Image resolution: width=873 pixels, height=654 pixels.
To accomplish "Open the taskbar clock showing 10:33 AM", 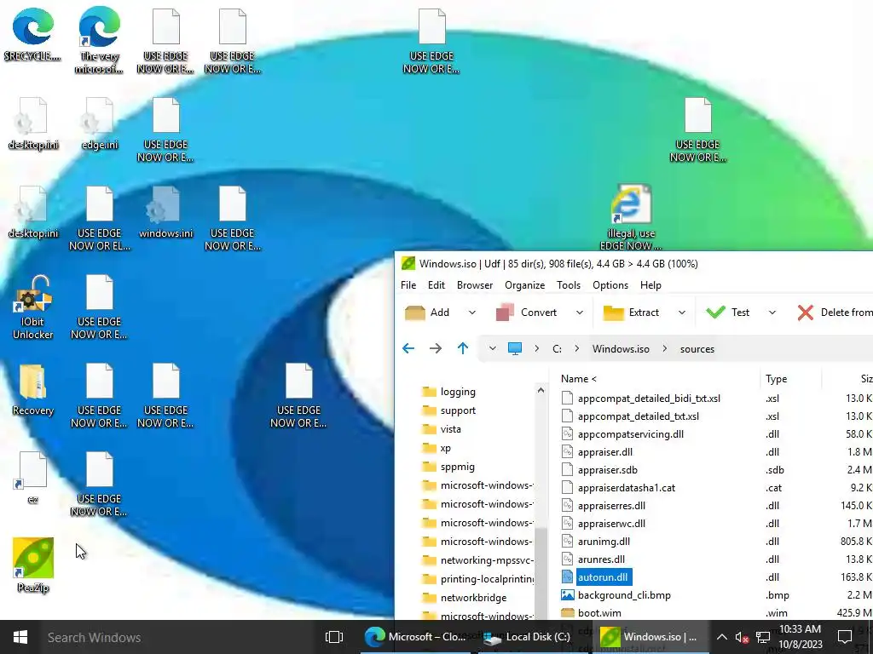I will click(x=800, y=637).
